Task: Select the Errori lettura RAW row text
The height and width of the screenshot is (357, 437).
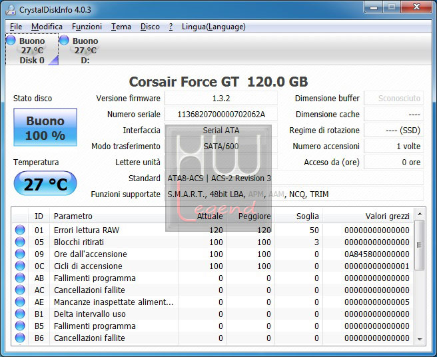Action: [x=87, y=230]
